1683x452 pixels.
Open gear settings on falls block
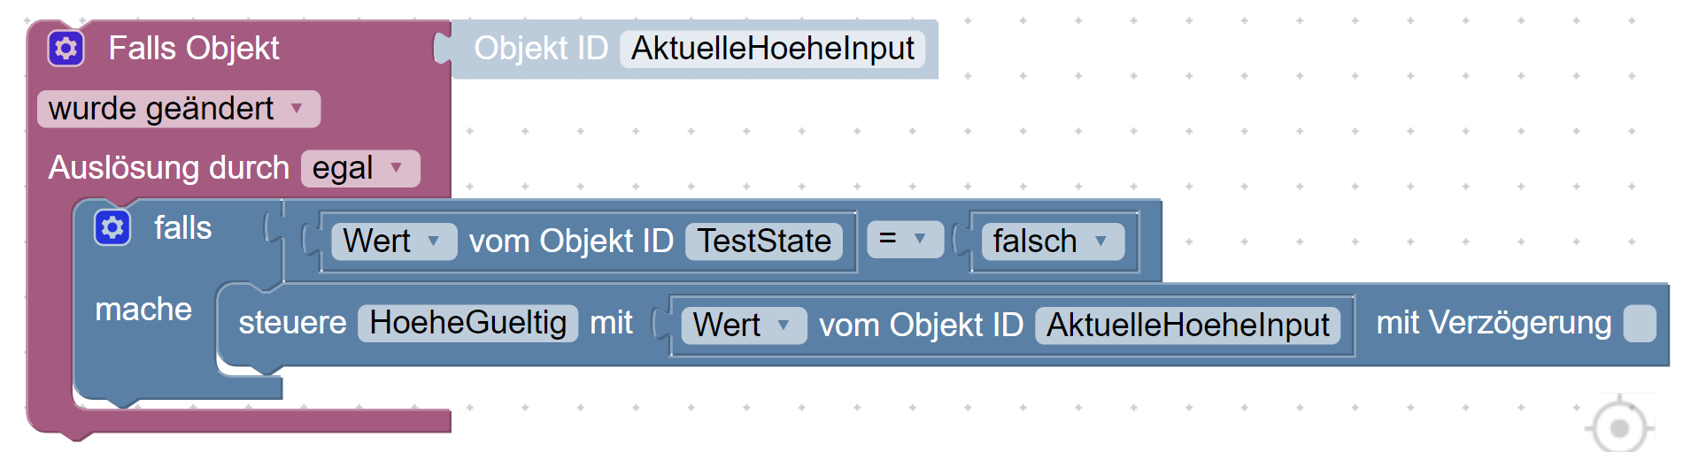[112, 228]
